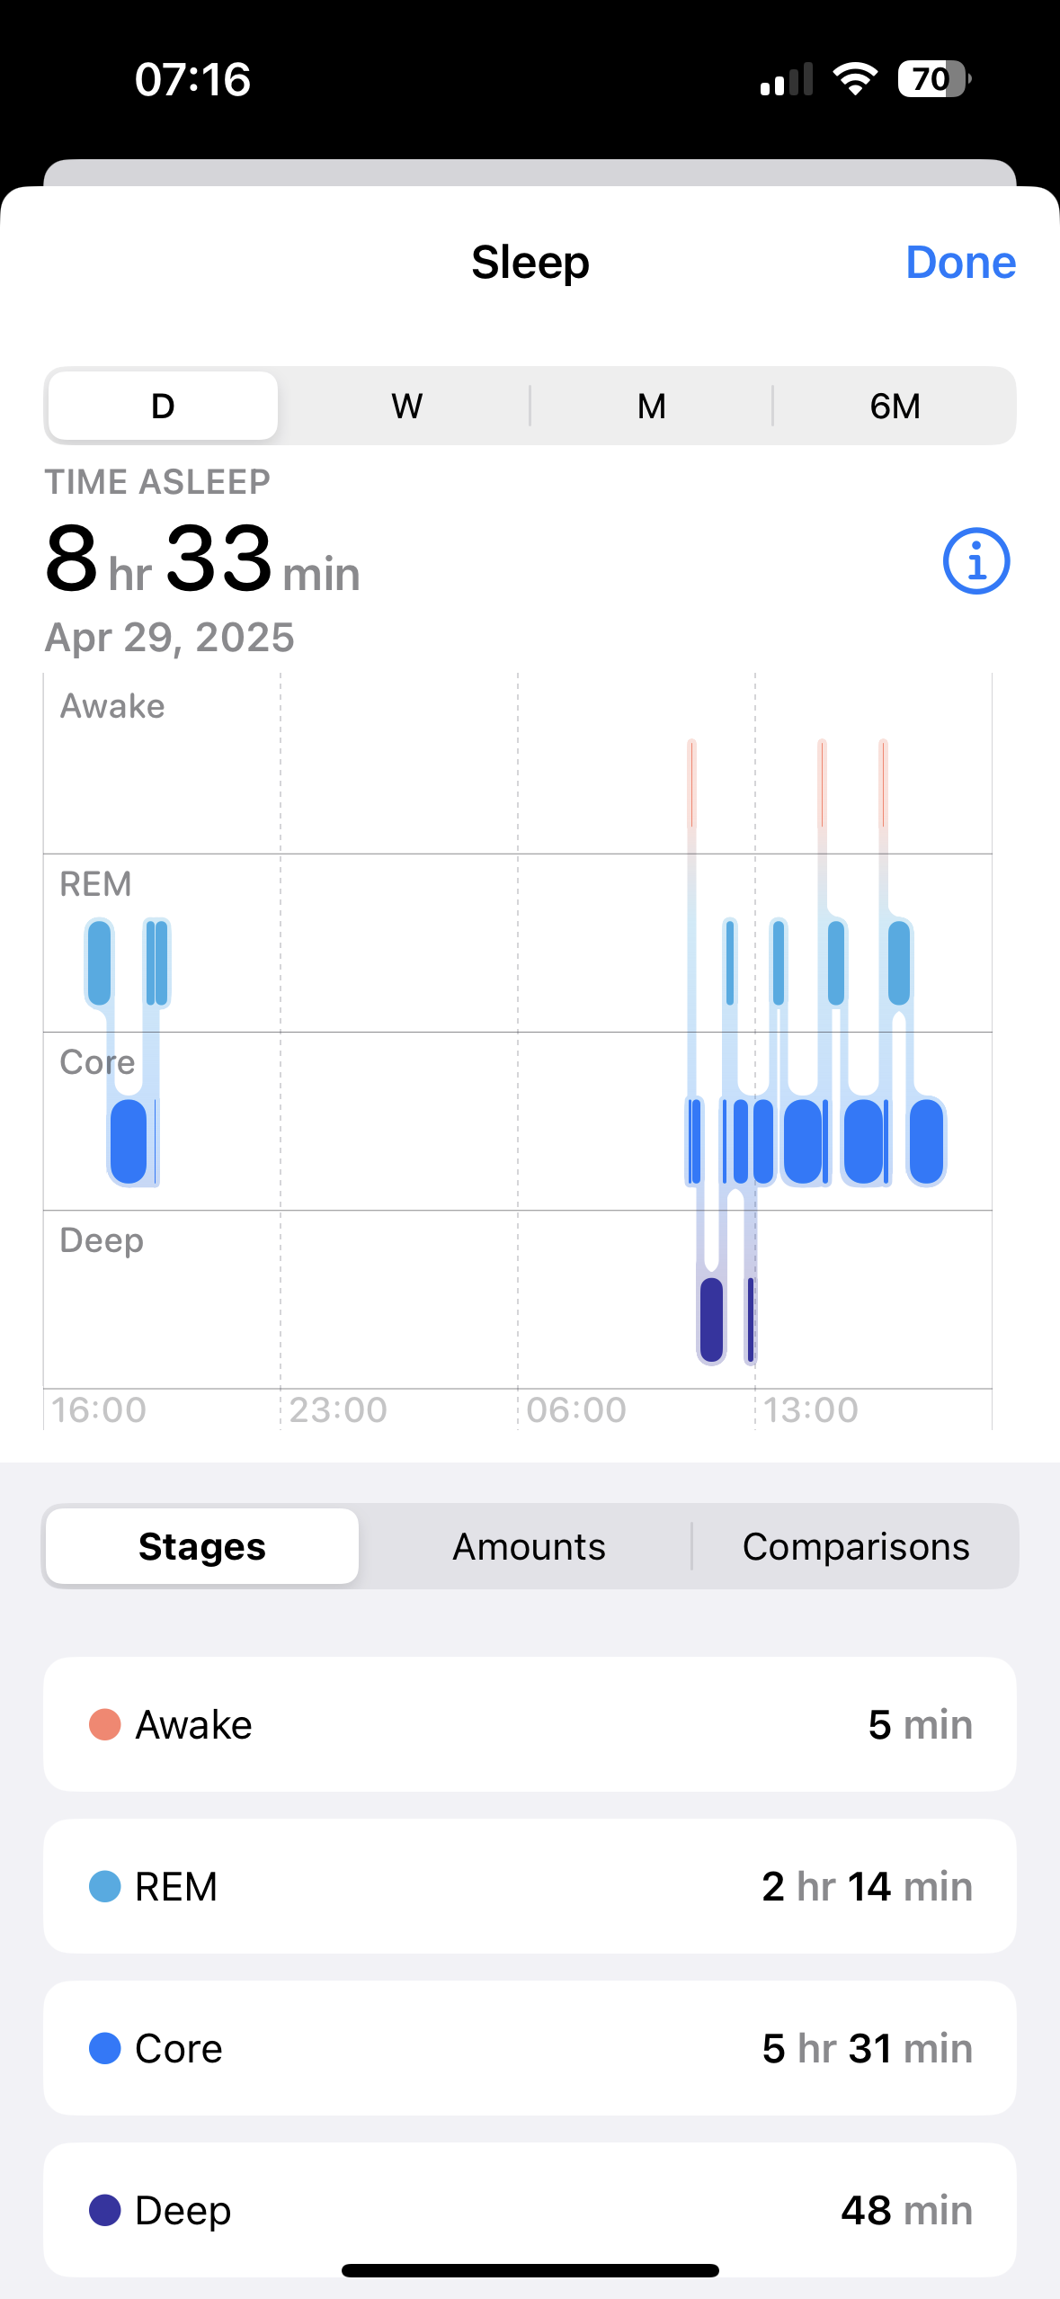Select the Stages segment

point(202,1546)
